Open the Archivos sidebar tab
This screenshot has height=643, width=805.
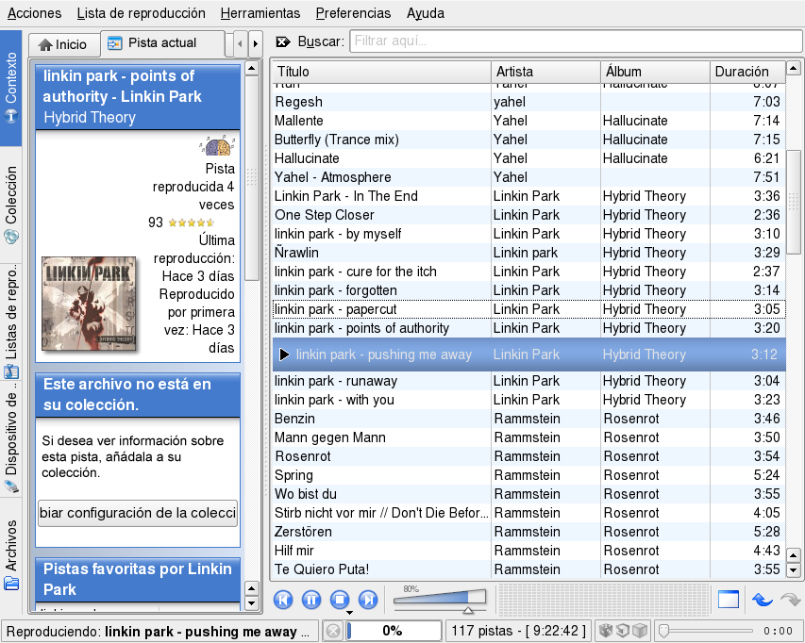tap(10, 555)
